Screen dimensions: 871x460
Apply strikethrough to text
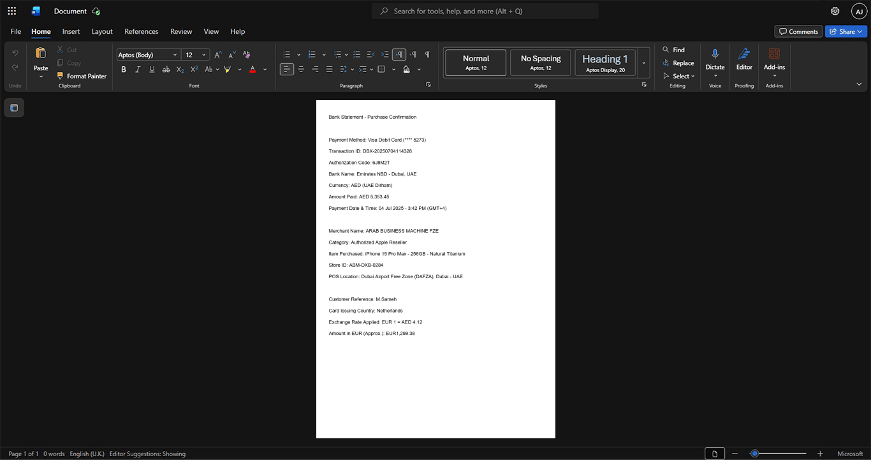[x=166, y=70]
